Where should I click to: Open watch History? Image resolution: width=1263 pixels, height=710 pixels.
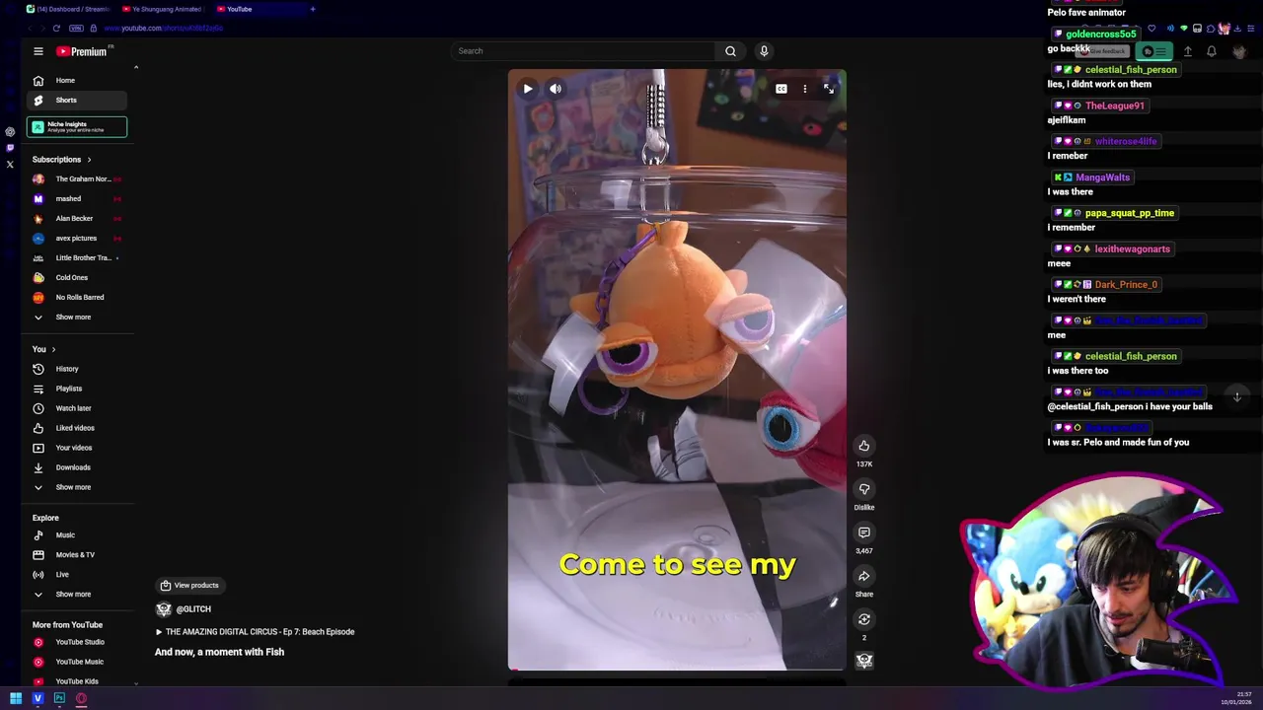(x=77, y=369)
